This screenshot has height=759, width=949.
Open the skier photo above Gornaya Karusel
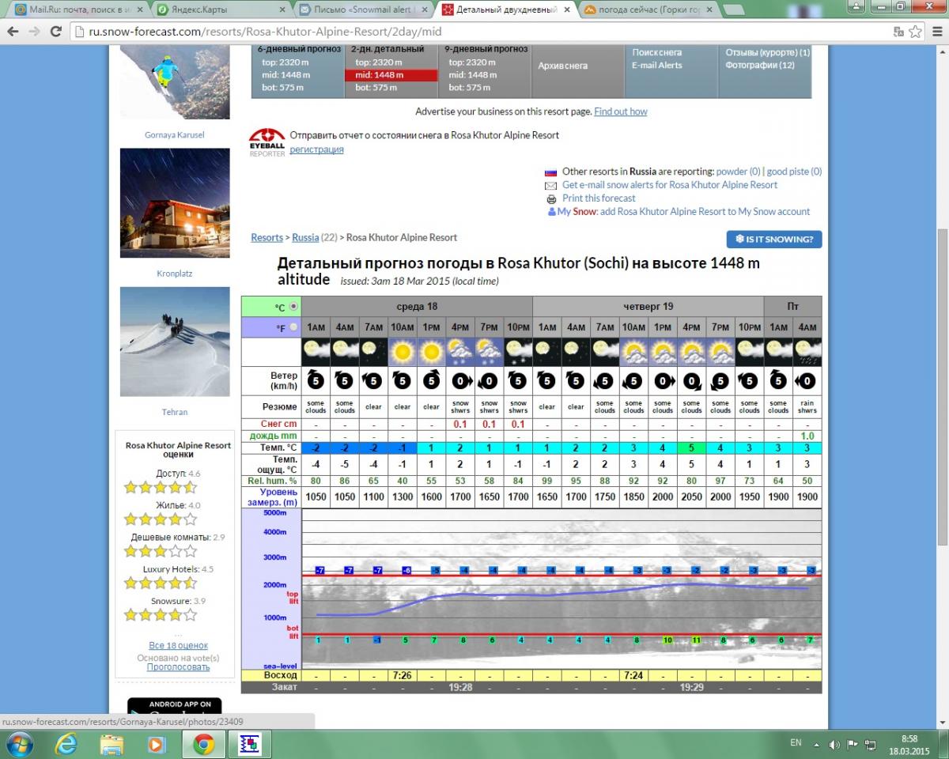(x=175, y=81)
